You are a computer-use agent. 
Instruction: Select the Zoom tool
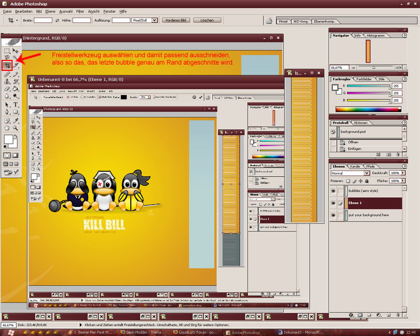tap(16, 128)
